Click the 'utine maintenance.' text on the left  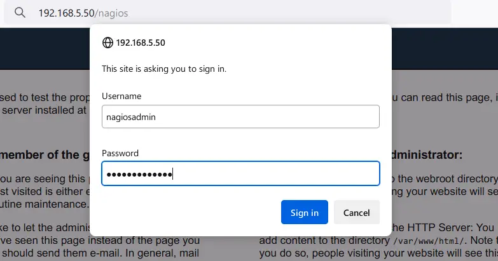point(45,204)
